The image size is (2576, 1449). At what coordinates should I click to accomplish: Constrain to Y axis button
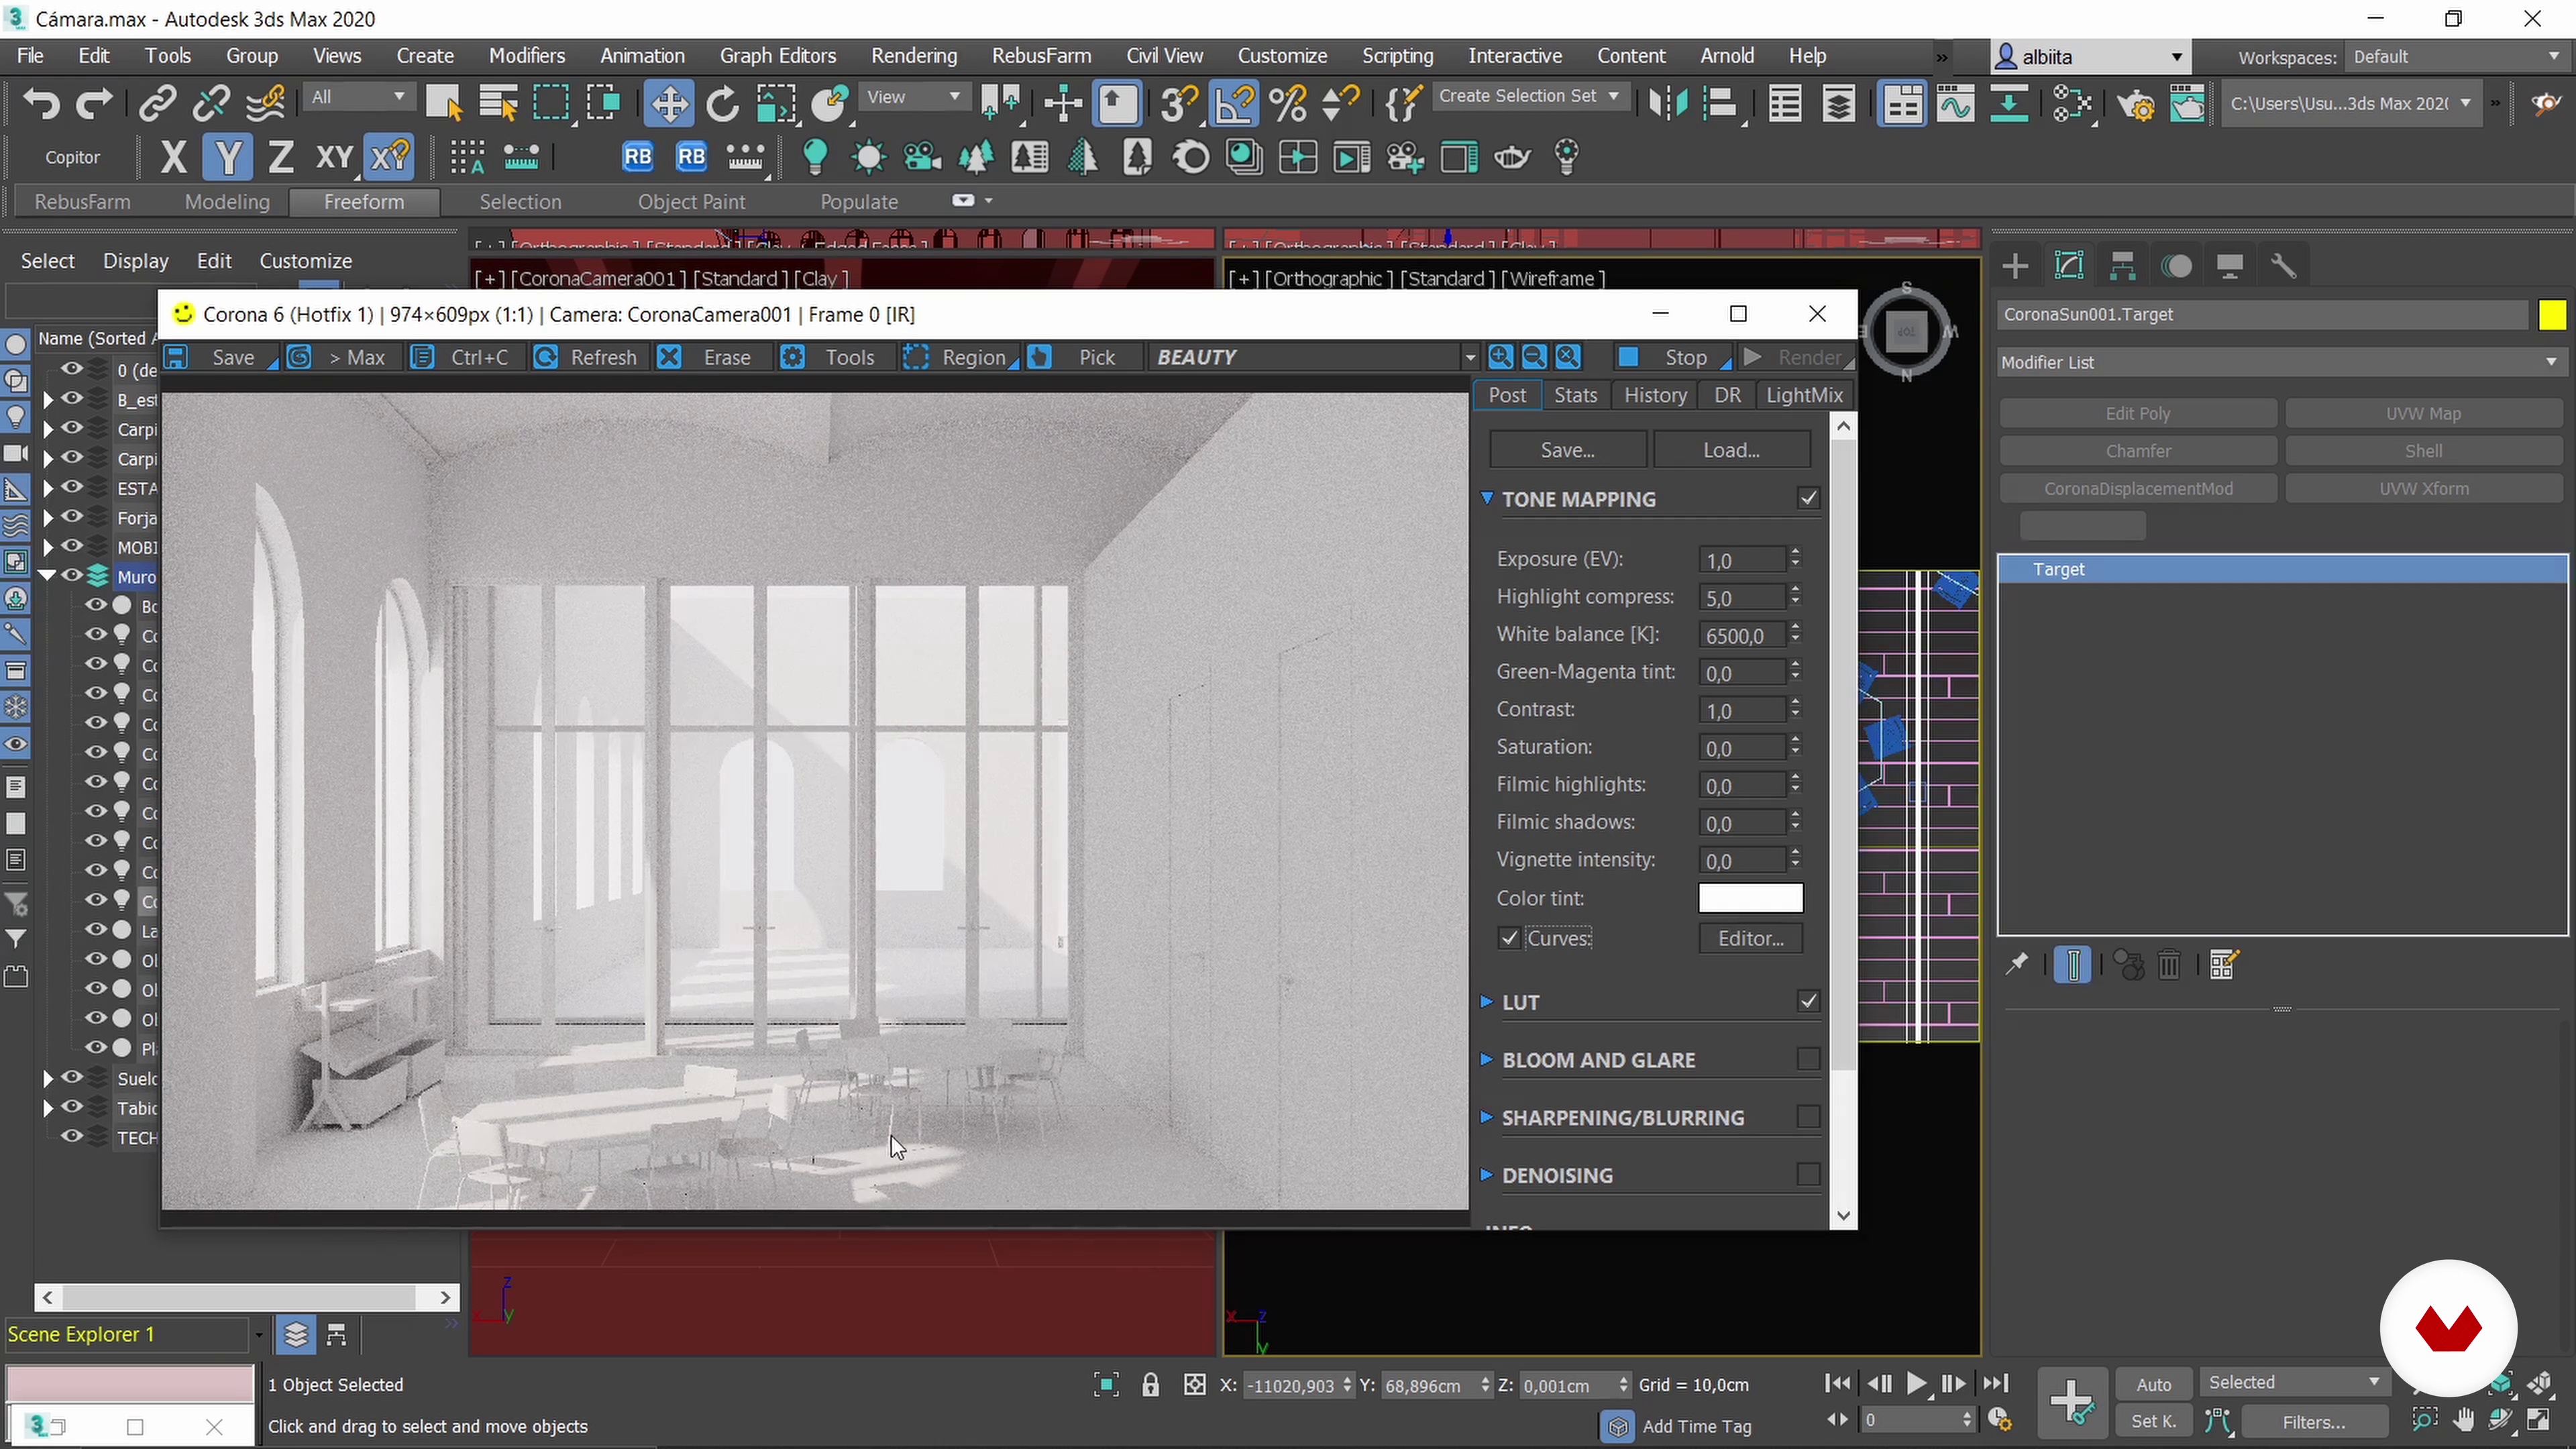tap(228, 157)
